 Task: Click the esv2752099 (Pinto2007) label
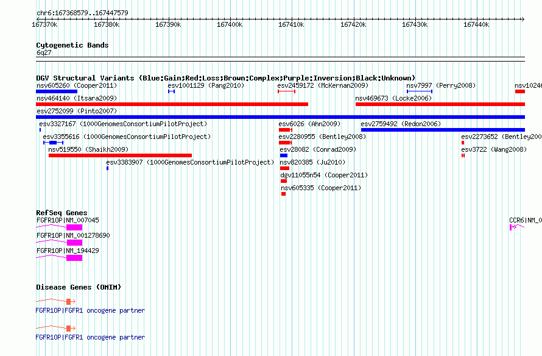tap(77, 111)
